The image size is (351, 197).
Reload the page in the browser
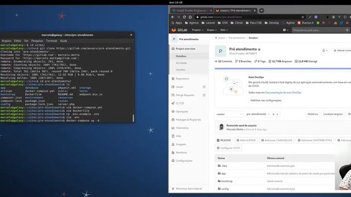184,17
